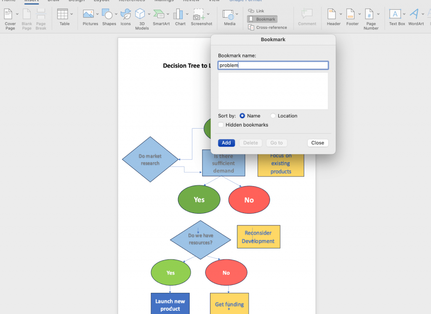Open the Cross-reference ribbon item

[x=267, y=27]
